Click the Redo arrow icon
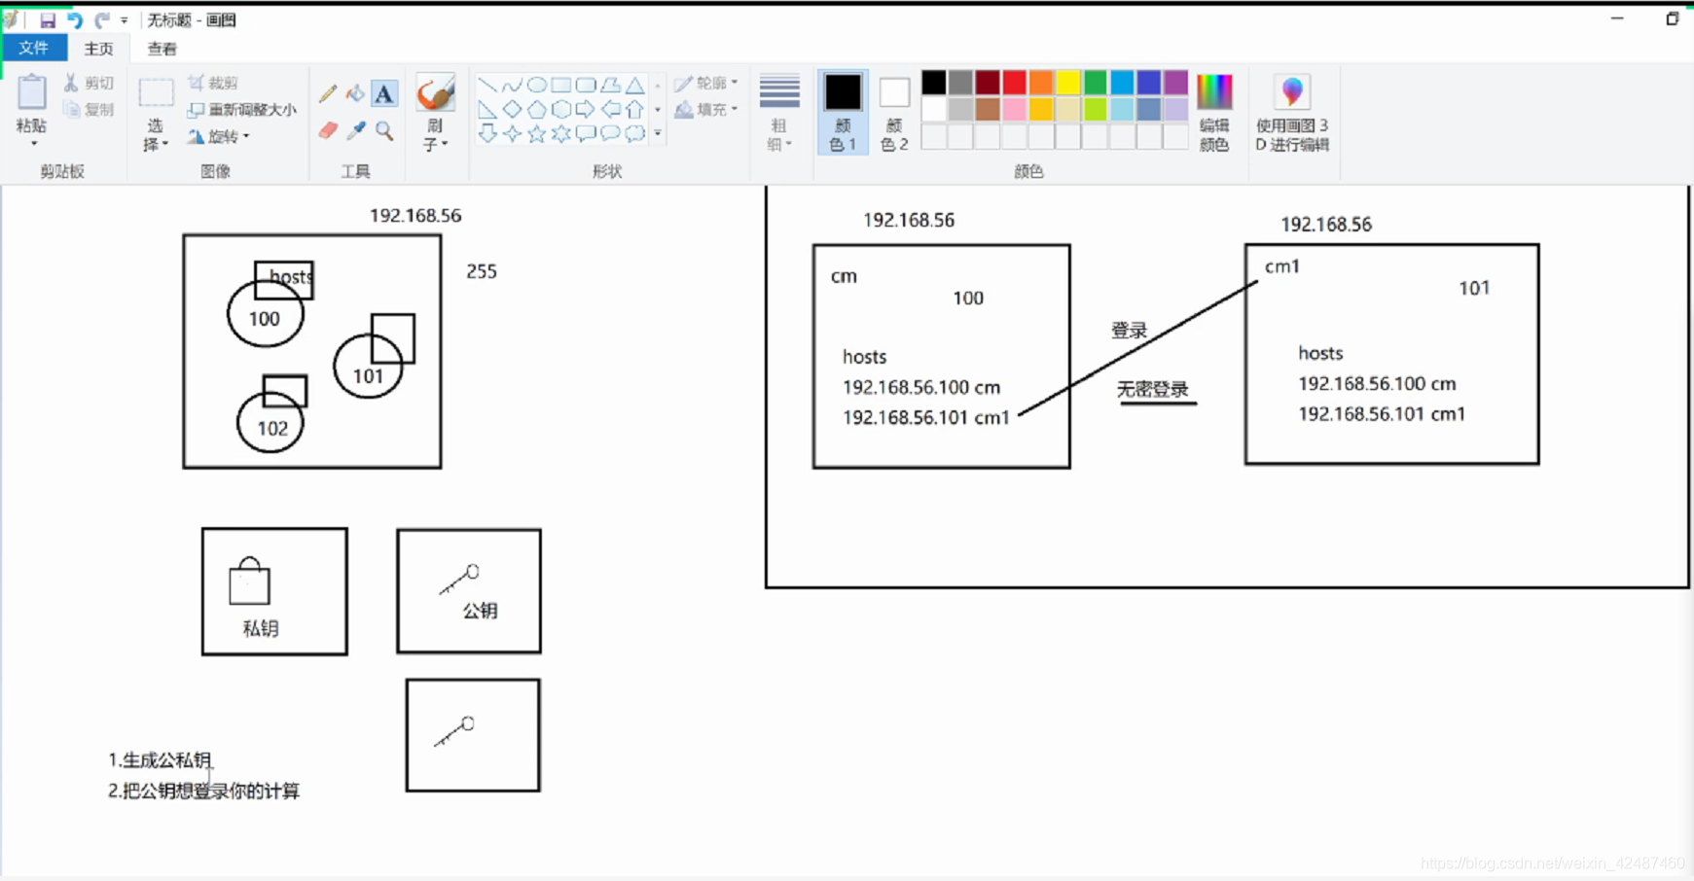 101,19
